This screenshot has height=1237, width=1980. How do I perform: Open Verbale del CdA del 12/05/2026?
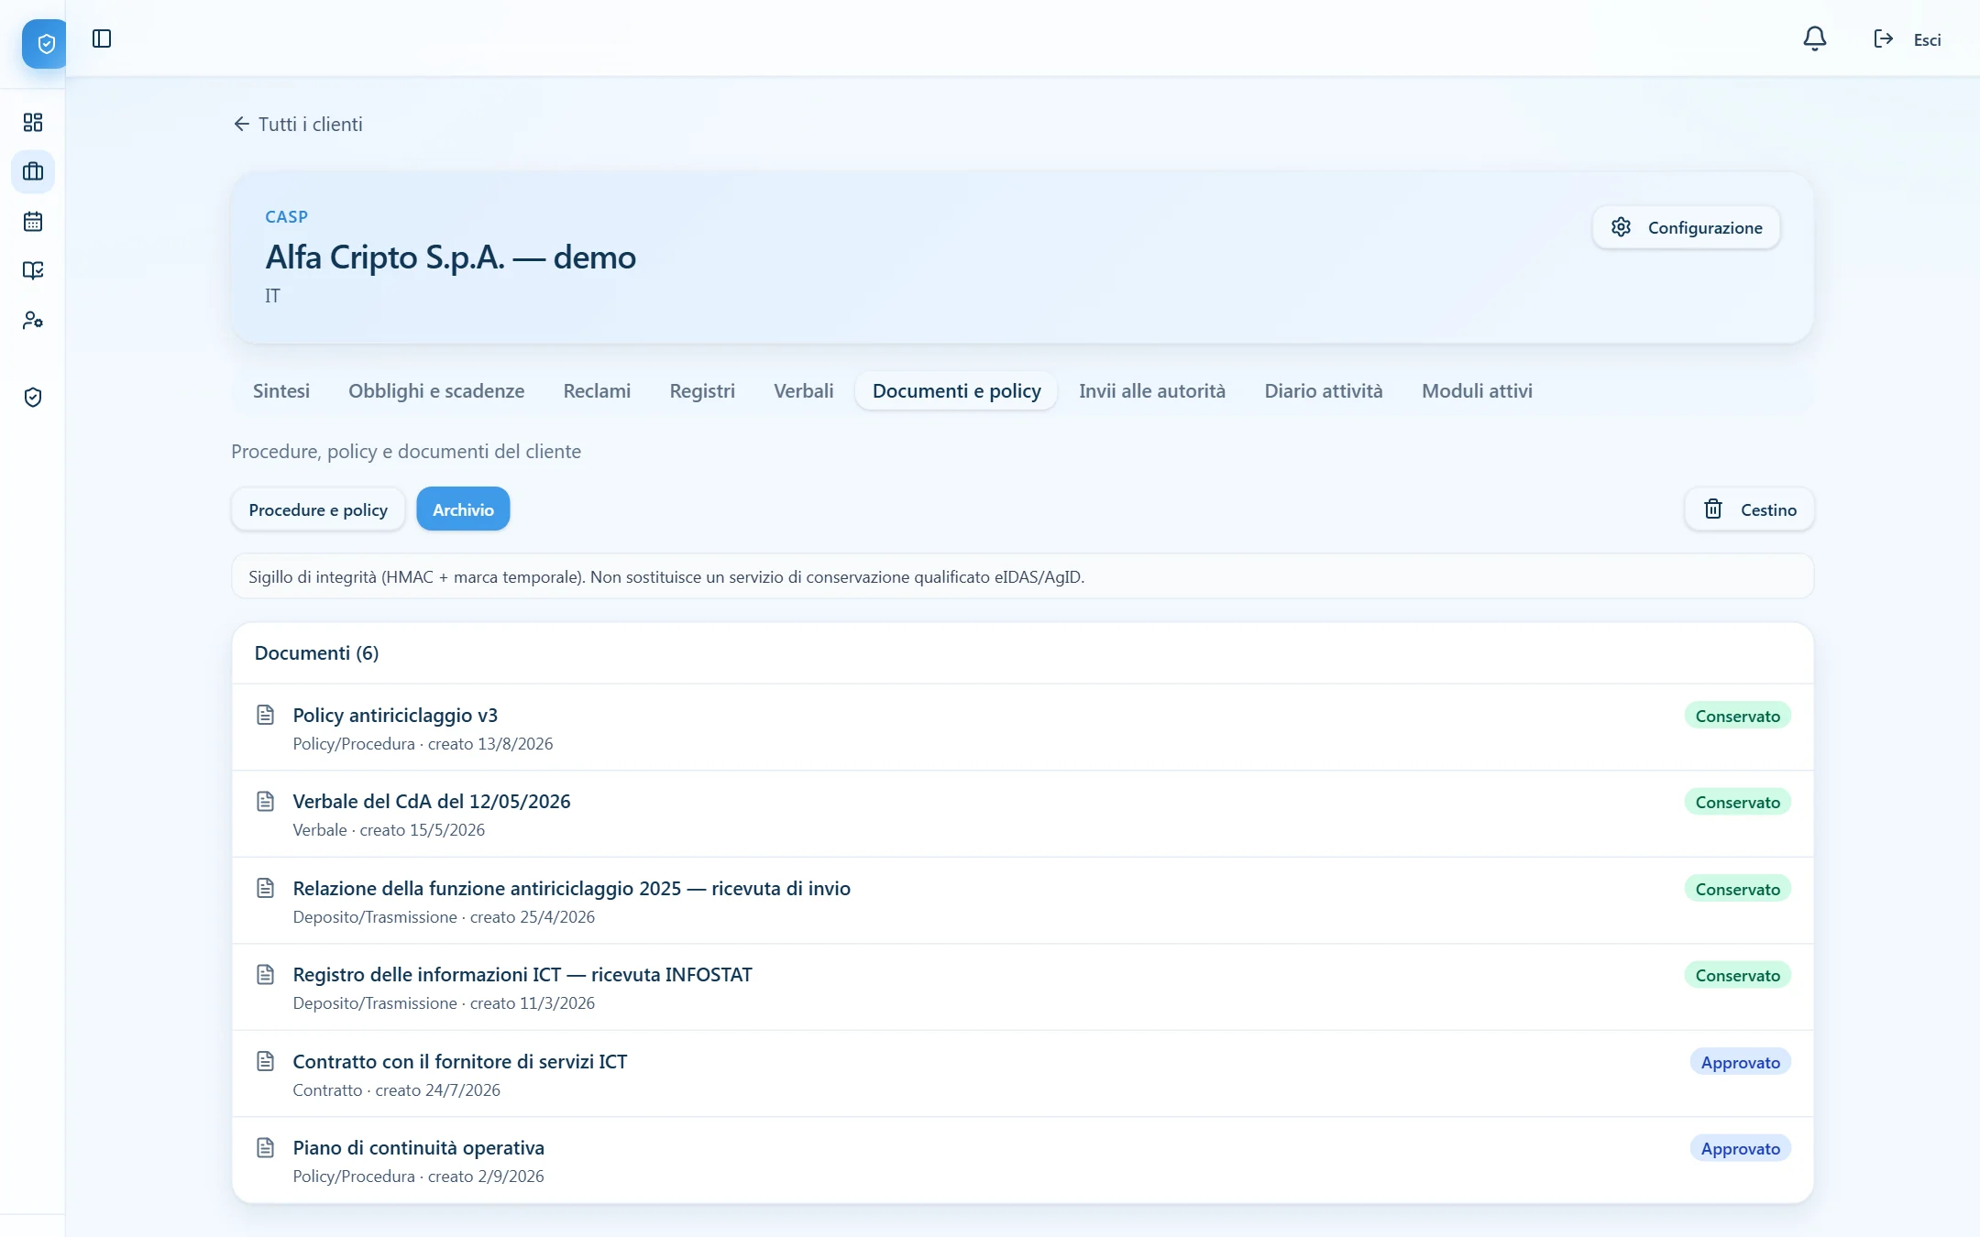point(1022,814)
